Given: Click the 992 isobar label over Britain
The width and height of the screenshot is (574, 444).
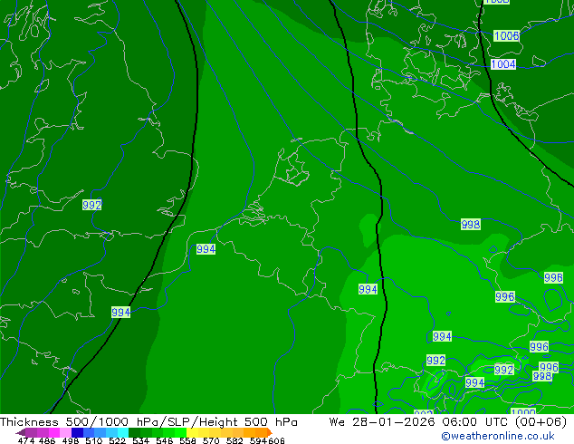Looking at the screenshot, I should coord(91,205).
